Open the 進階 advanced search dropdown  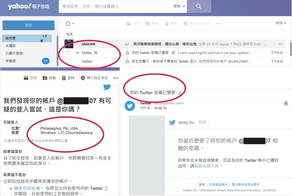click(x=179, y=6)
